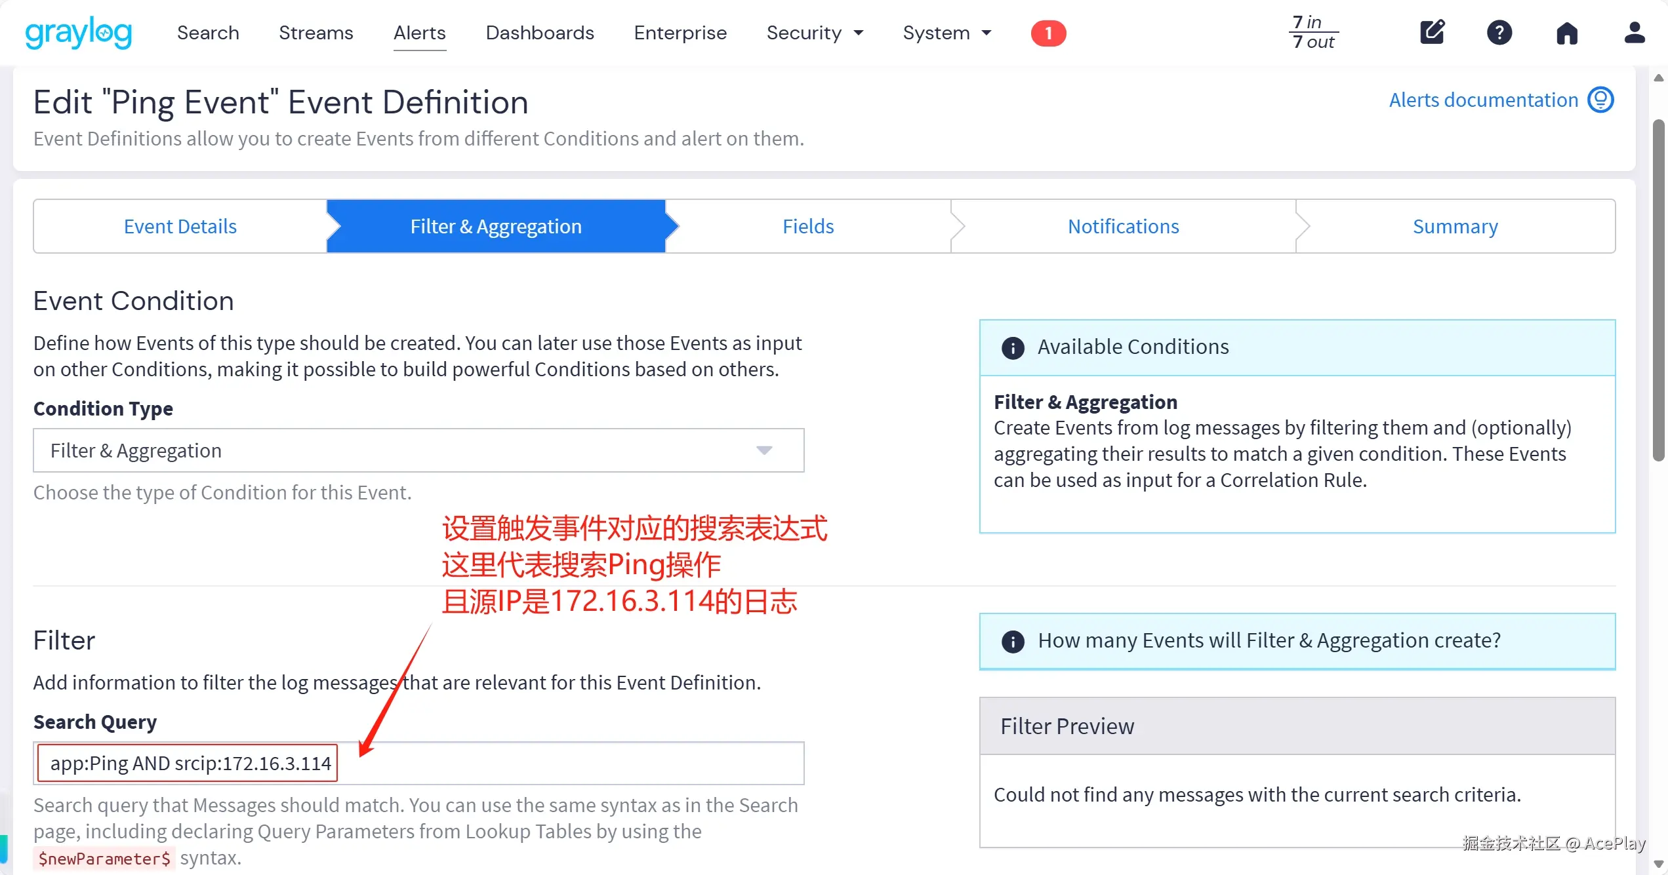The image size is (1668, 875).
Task: Switch to the Event Details step
Action: click(x=180, y=226)
